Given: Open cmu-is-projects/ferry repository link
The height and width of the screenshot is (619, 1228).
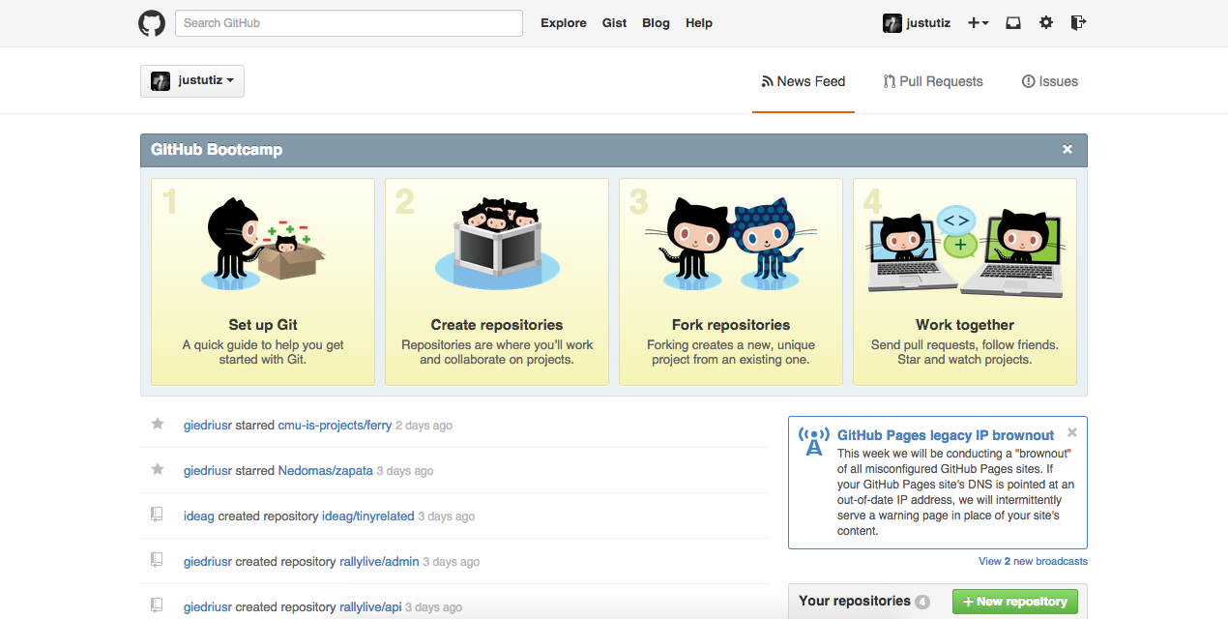Looking at the screenshot, I should (335, 426).
